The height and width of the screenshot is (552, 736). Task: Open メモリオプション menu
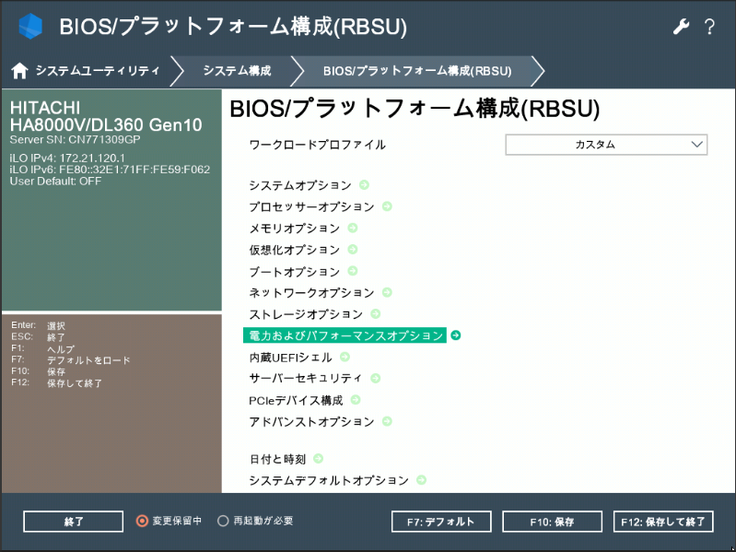pos(294,229)
